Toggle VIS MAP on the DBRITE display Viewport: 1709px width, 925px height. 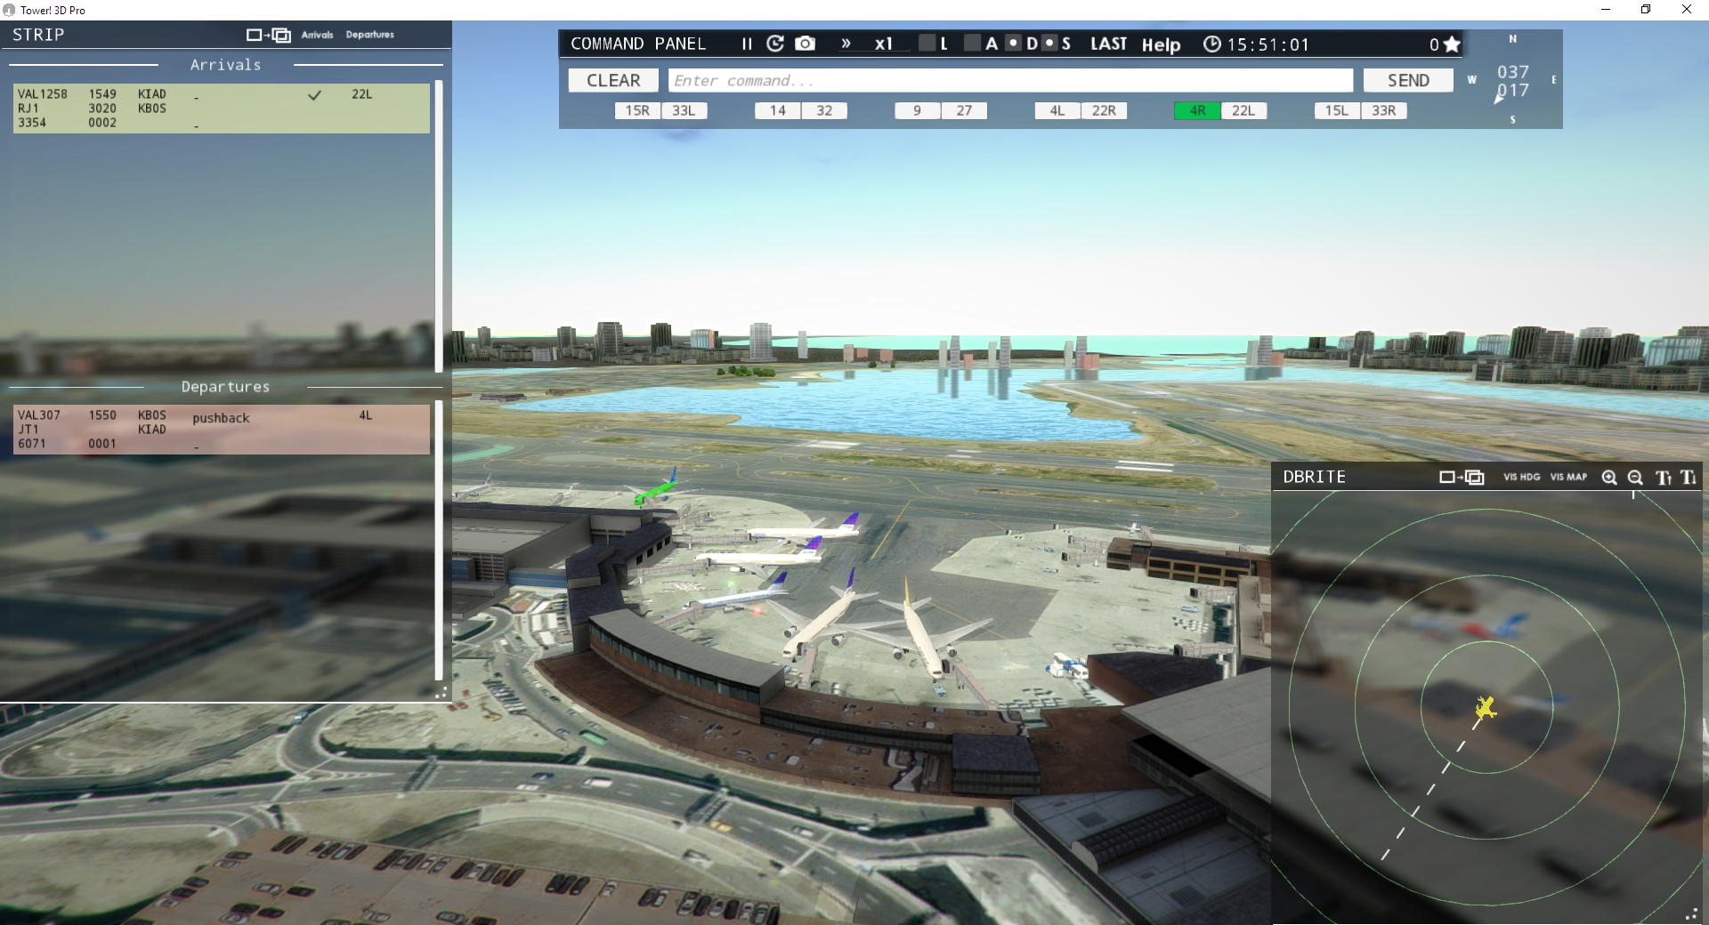(1568, 478)
